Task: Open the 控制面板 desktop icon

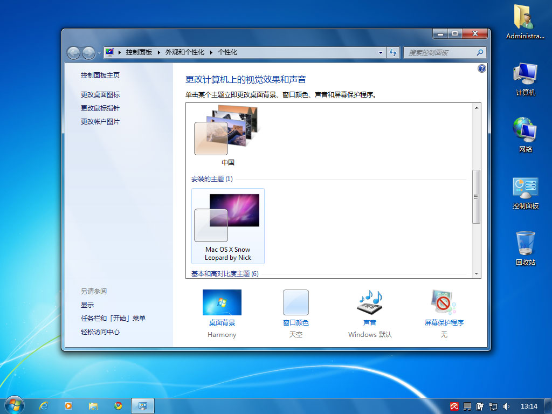Action: pos(525,192)
